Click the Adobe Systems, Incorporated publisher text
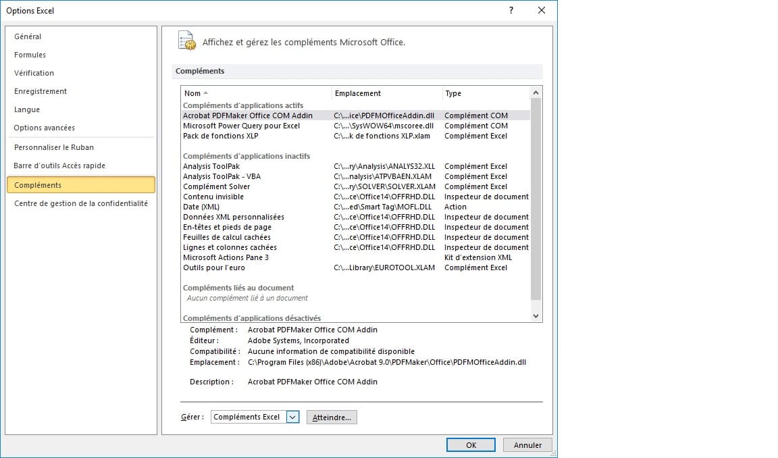 click(299, 341)
